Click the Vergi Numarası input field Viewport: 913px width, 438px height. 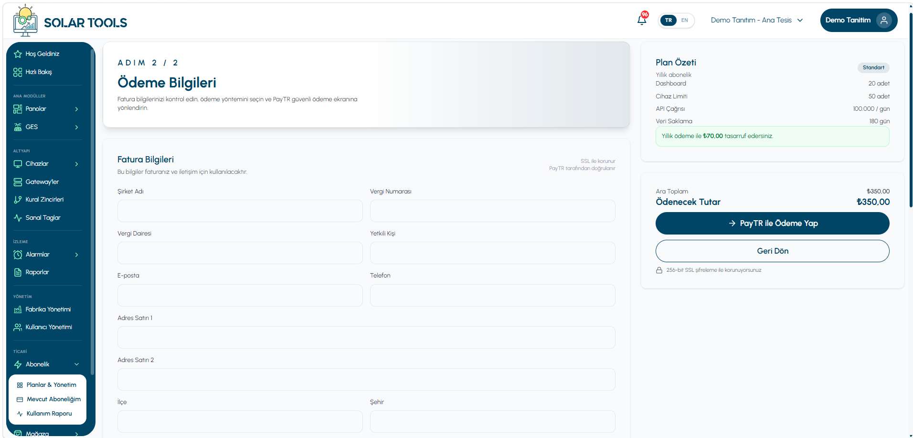[492, 211]
